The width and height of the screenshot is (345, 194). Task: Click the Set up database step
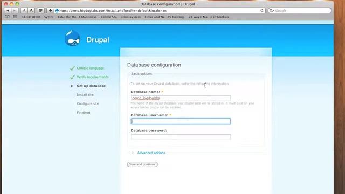(x=91, y=86)
